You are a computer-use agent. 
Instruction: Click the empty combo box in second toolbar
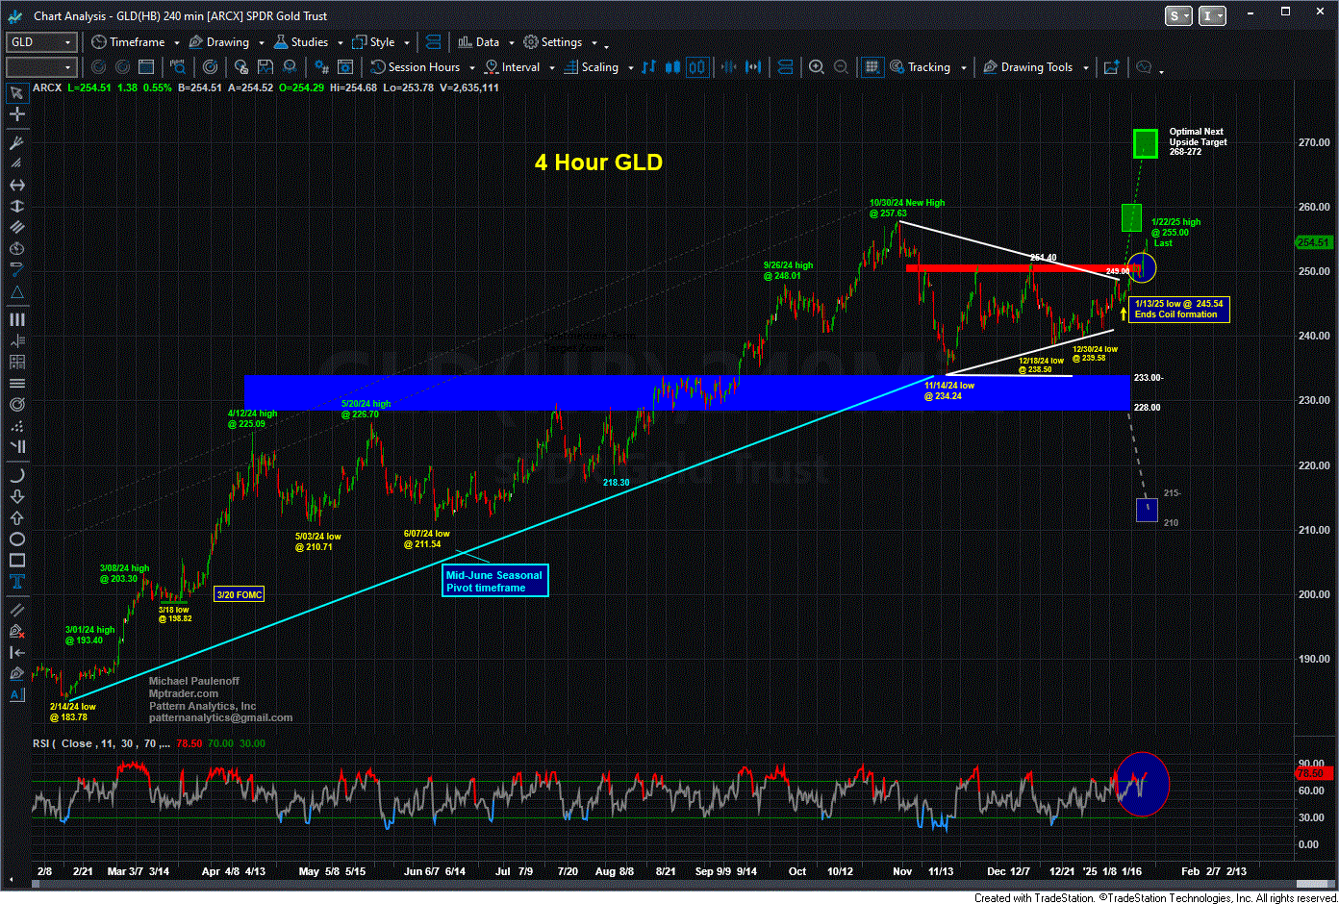pos(41,67)
